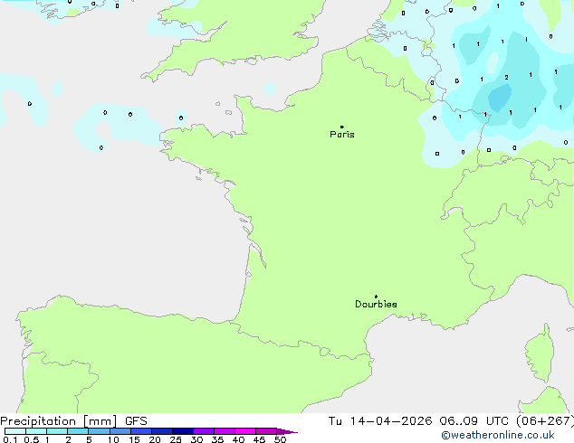This screenshot has width=574, height=443.
Task: Pick the 1–2 mm legend color swatch
Action: [x=57, y=431]
